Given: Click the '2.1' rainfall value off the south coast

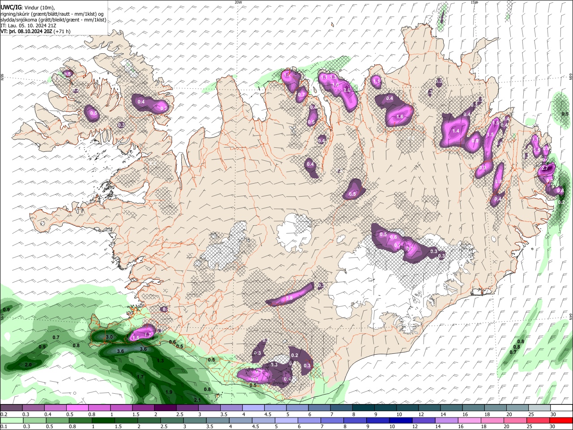Looking at the screenshot, I should point(197,400).
